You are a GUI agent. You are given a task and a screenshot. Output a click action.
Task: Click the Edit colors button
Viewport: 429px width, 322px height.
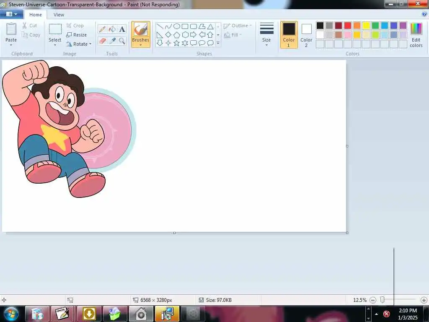click(416, 35)
